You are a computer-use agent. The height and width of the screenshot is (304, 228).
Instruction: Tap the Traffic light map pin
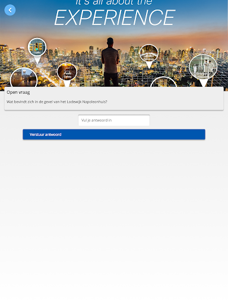(x=37, y=47)
